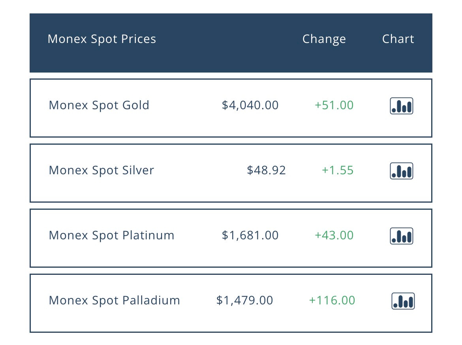Click the silver change value +1.55
462x345 pixels.
[x=337, y=170]
